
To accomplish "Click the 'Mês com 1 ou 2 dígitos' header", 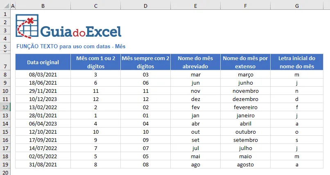I will click(95, 62).
